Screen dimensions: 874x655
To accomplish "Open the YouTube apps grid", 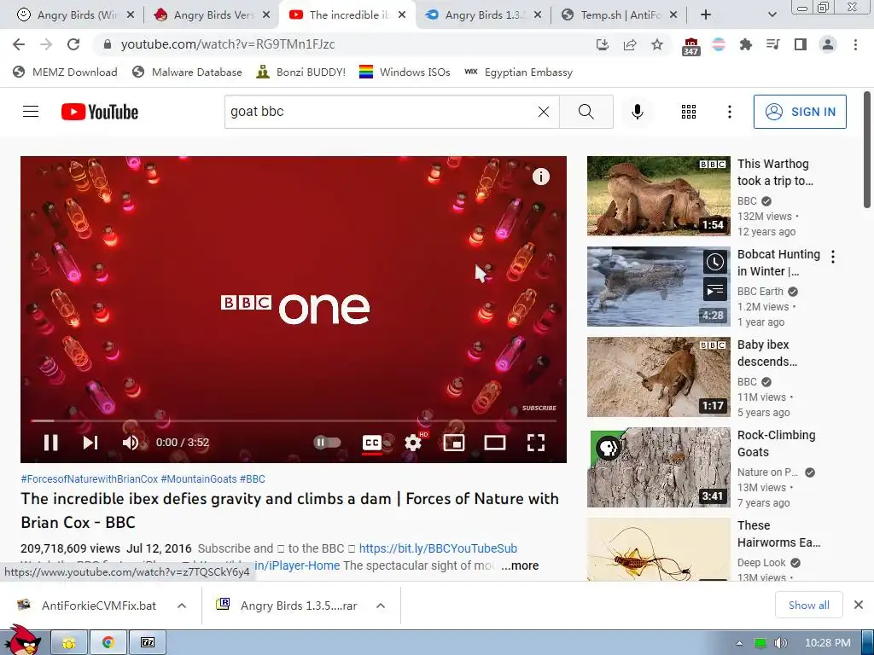I will click(689, 112).
